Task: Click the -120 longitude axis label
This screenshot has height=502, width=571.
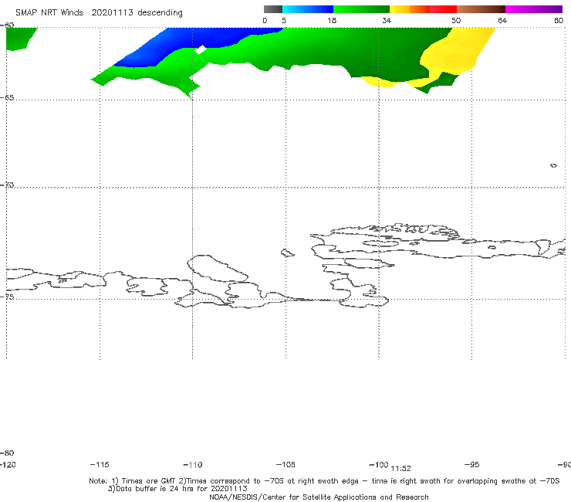Action: pyautogui.click(x=8, y=464)
